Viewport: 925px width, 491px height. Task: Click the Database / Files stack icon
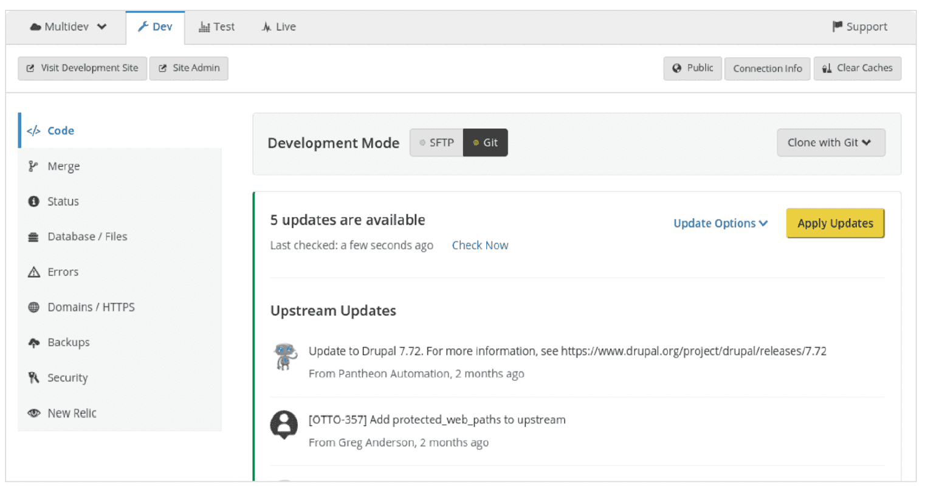tap(33, 236)
